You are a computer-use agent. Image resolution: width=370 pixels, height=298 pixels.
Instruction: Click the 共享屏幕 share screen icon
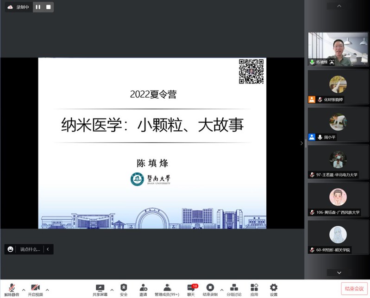click(100, 288)
